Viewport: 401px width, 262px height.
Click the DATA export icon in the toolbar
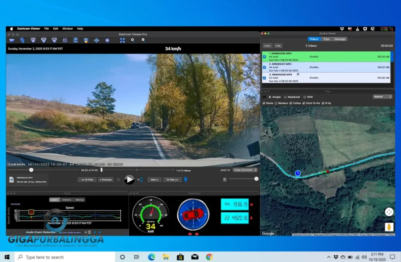33,40
